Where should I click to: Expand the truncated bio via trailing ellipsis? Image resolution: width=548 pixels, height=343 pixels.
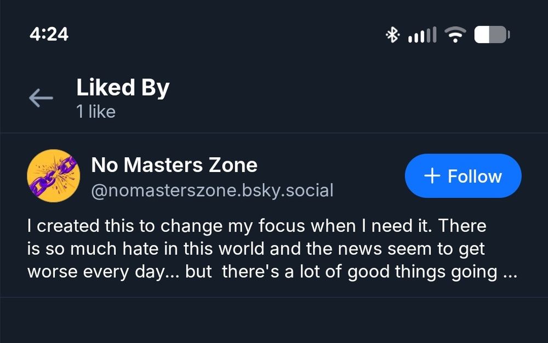[x=510, y=273]
